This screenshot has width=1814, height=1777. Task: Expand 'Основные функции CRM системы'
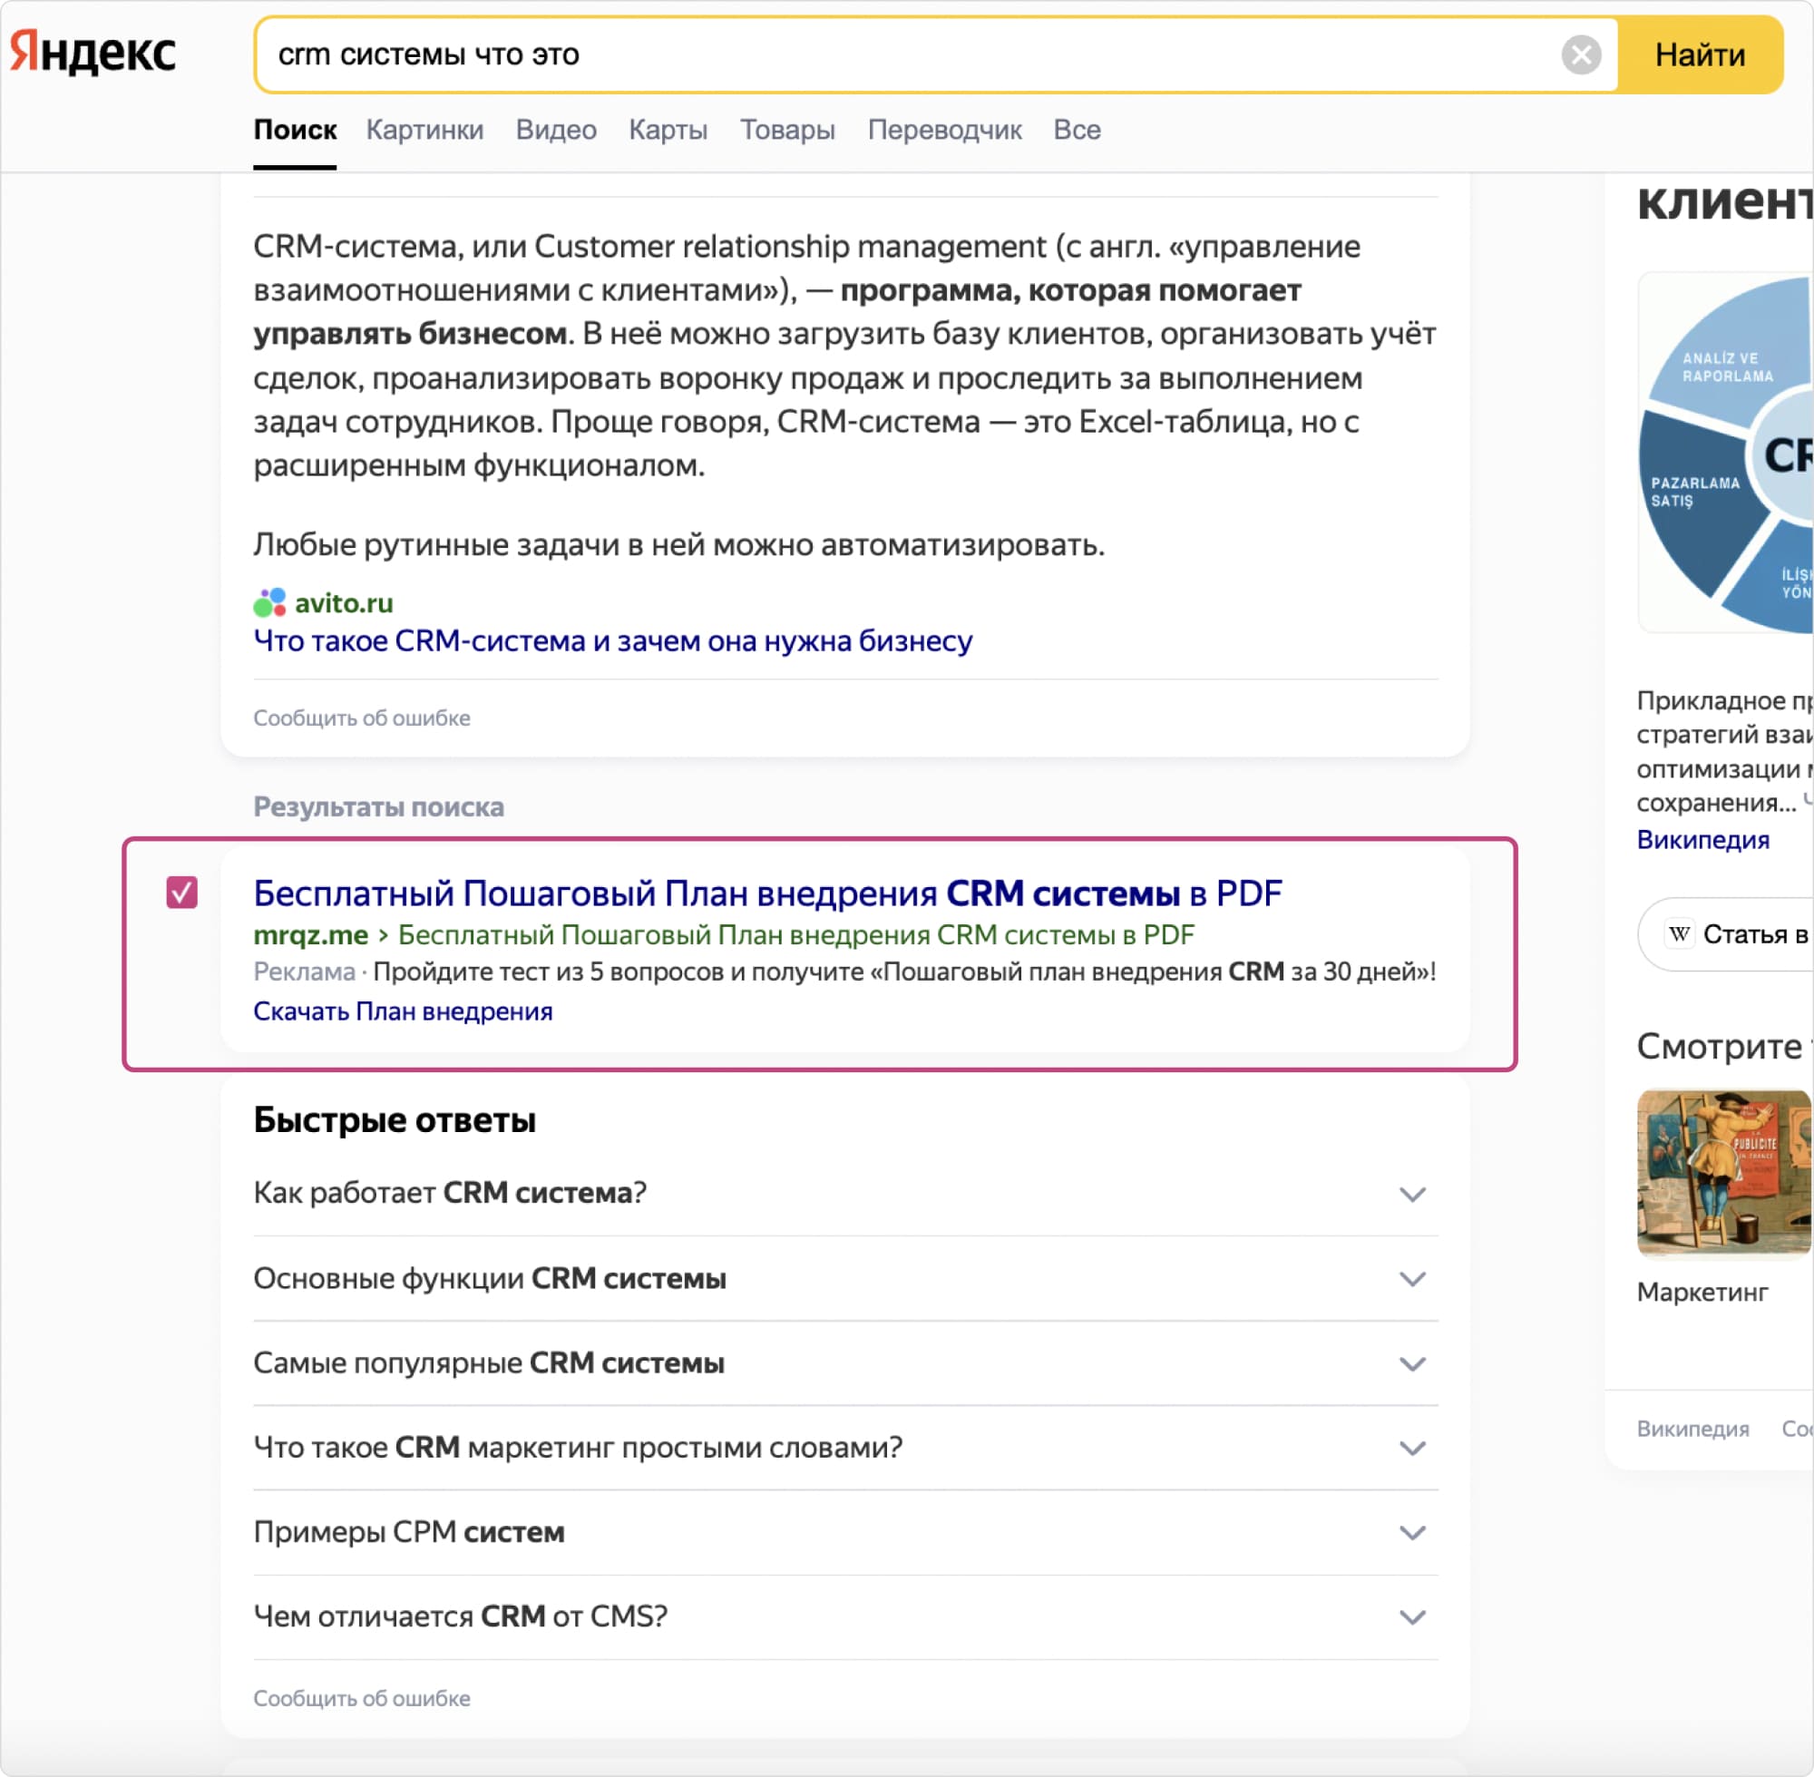(x=1412, y=1279)
